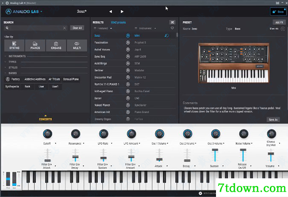Click the Sustain slider
Image resolution: width=288 pixels, height=197 pixels.
[215, 155]
